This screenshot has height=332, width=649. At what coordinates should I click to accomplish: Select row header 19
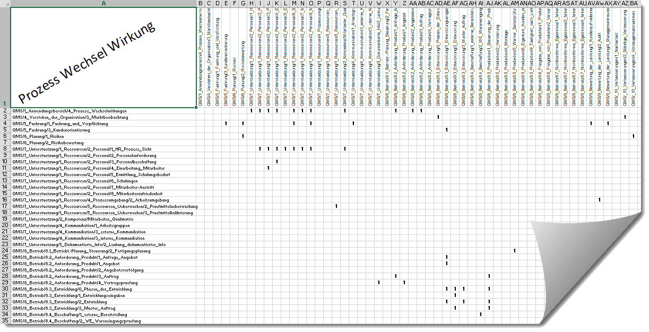coord(5,219)
